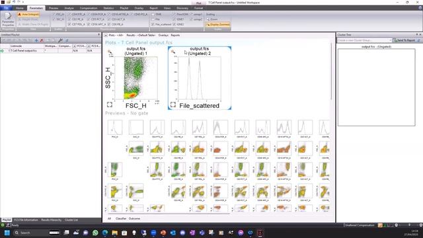Switch to Cluster List tab

pos(71,220)
